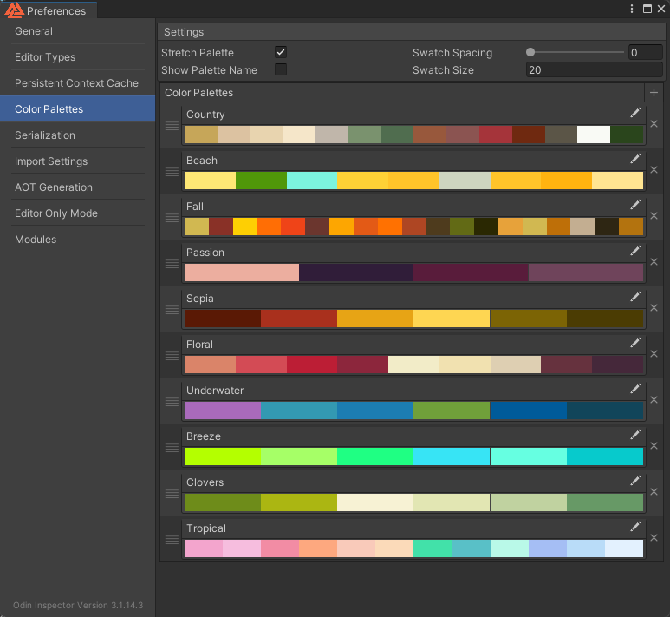
Task: Click the Odin Inspector Version 3.1.14.3 text
Action: pos(78,605)
